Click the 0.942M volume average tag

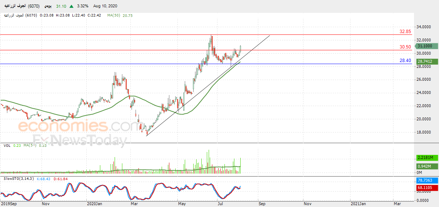point(427,166)
